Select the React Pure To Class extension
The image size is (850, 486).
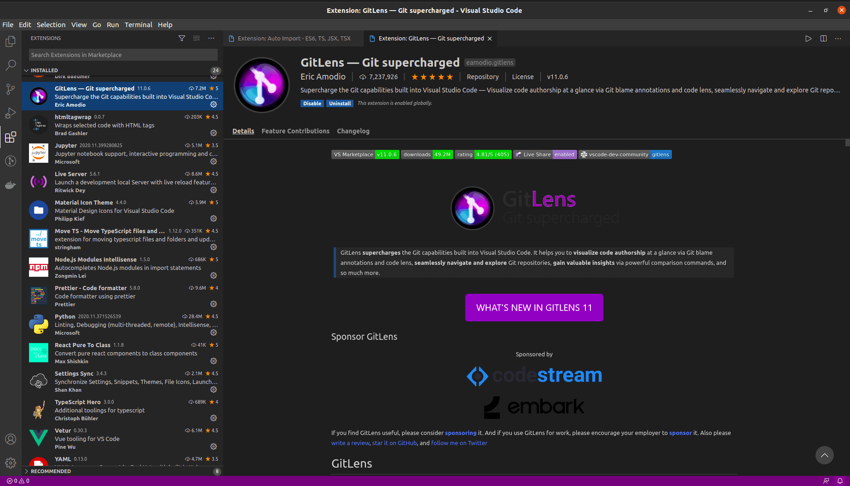click(x=123, y=353)
